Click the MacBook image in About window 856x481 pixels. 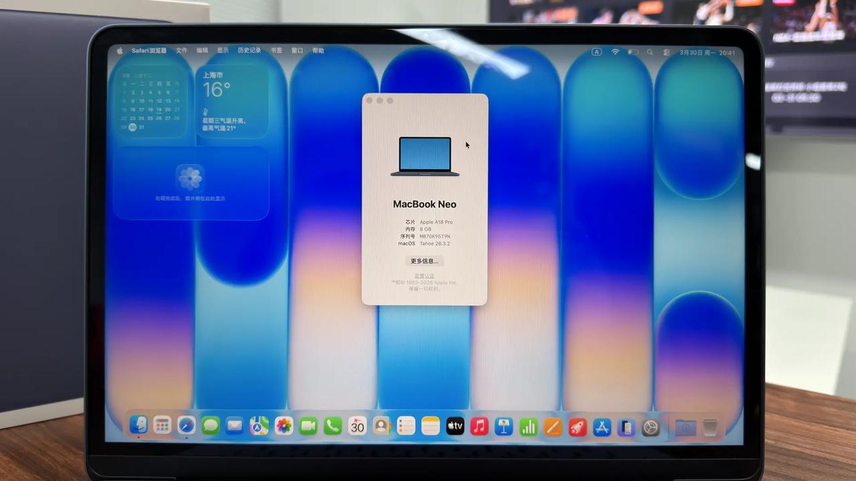425,156
